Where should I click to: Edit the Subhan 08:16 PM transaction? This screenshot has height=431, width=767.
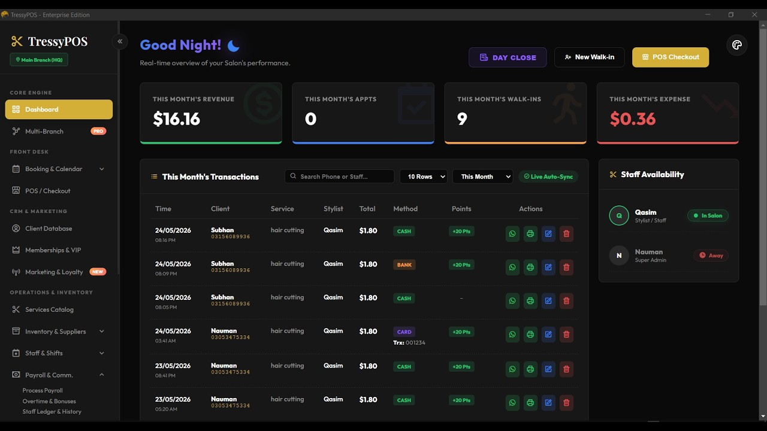click(548, 234)
